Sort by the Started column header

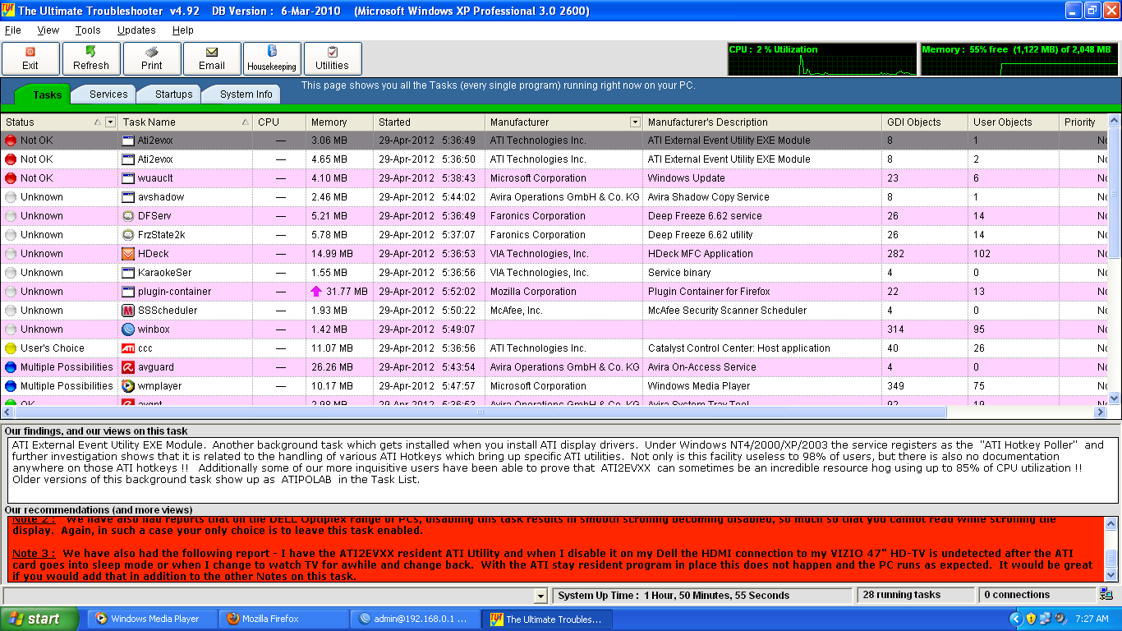[x=429, y=122]
